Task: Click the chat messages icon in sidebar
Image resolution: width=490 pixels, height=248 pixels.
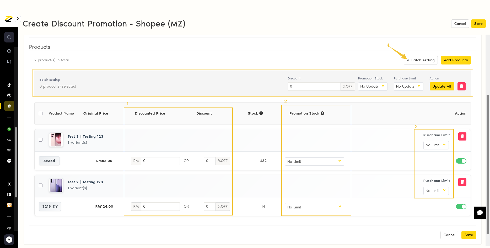Action: (9, 61)
